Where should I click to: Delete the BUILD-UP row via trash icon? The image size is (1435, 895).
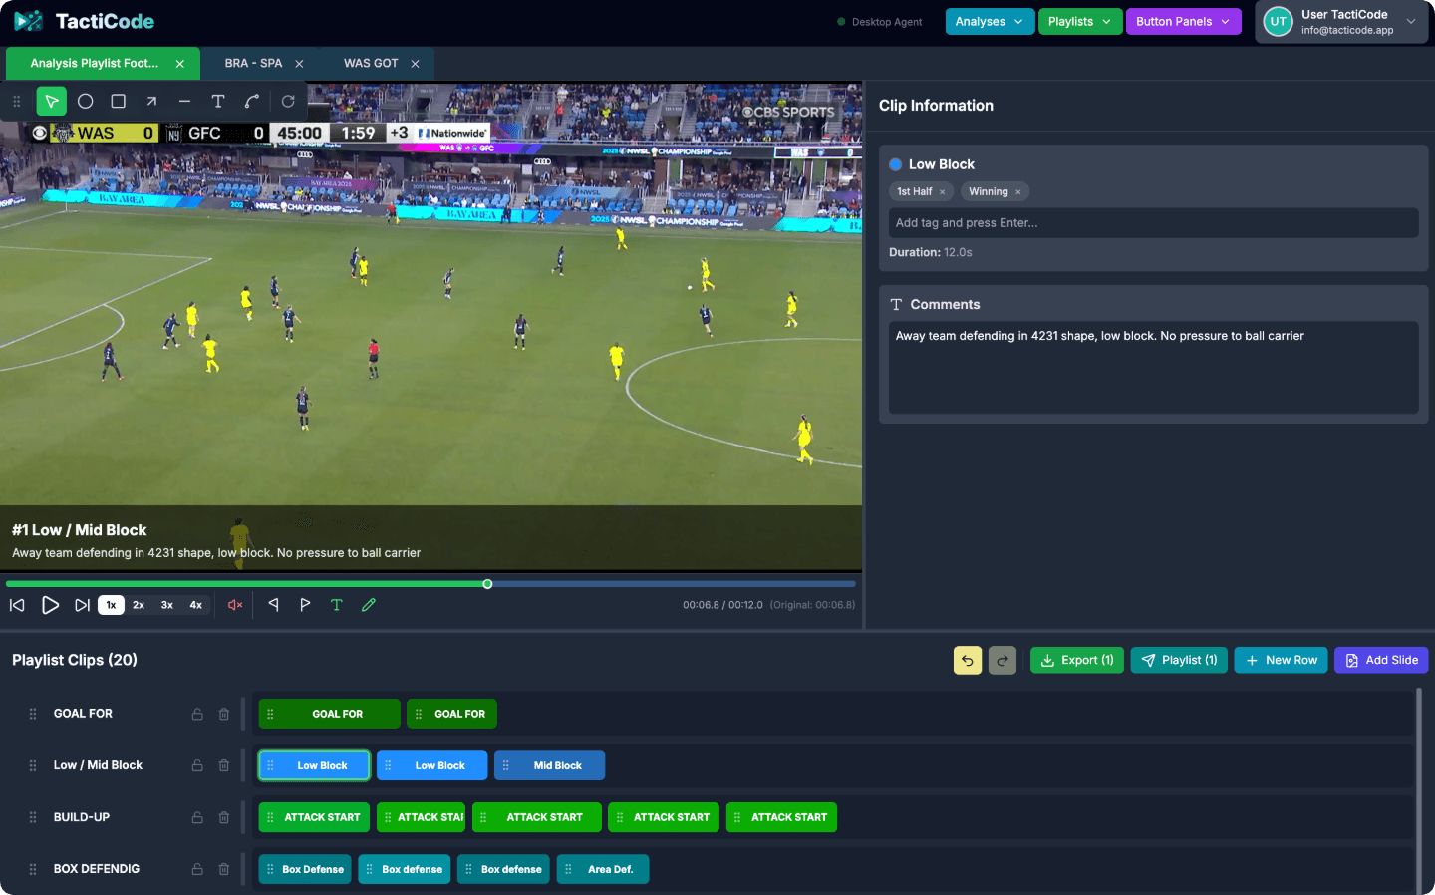pyautogui.click(x=224, y=817)
